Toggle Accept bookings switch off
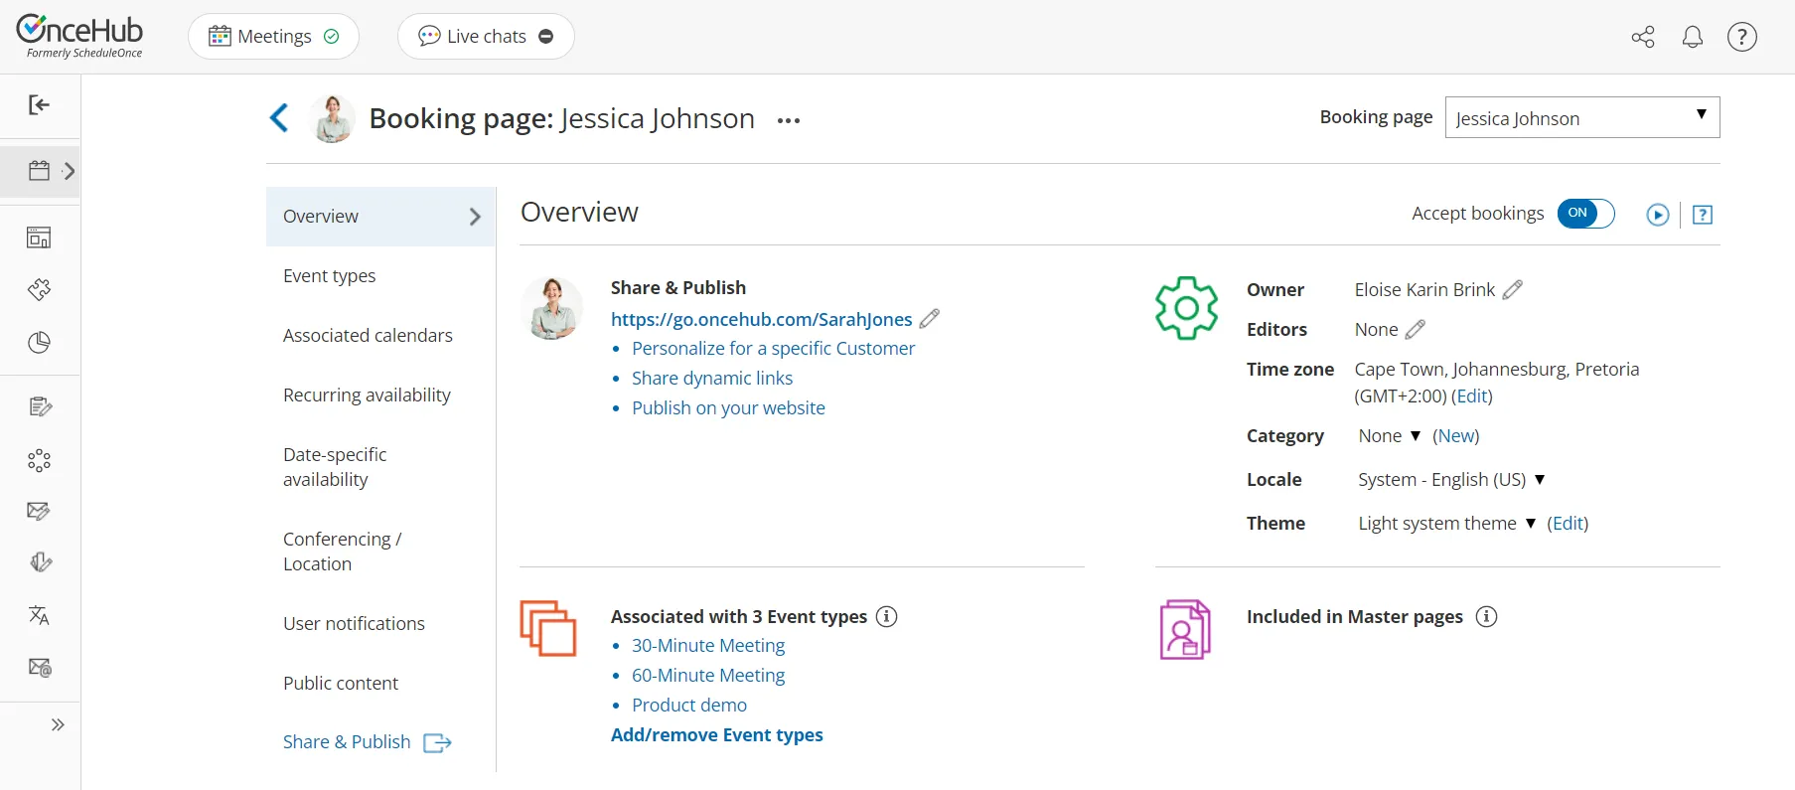 click(1585, 214)
